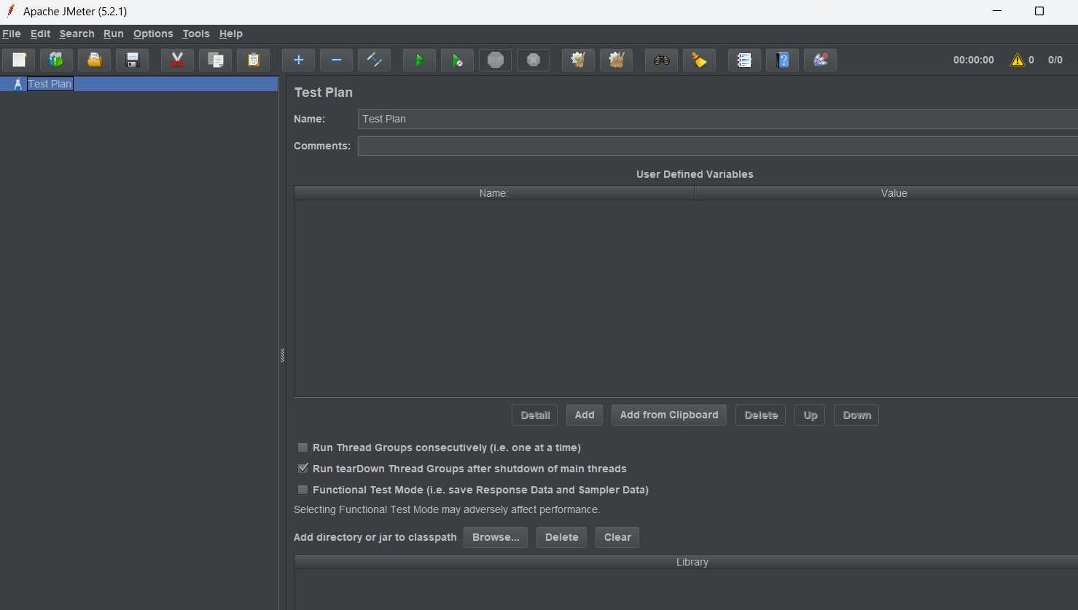
Task: Click the 00:00:00 elapsed timer
Action: [974, 60]
